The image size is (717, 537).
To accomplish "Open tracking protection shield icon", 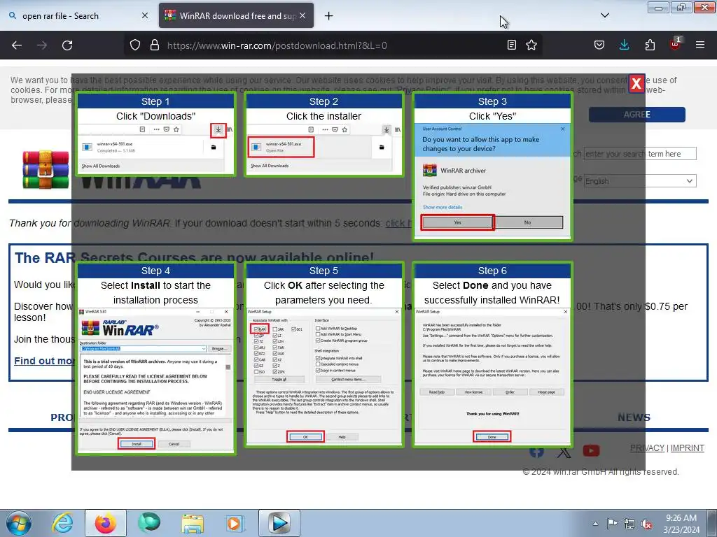I will pyautogui.click(x=135, y=45).
